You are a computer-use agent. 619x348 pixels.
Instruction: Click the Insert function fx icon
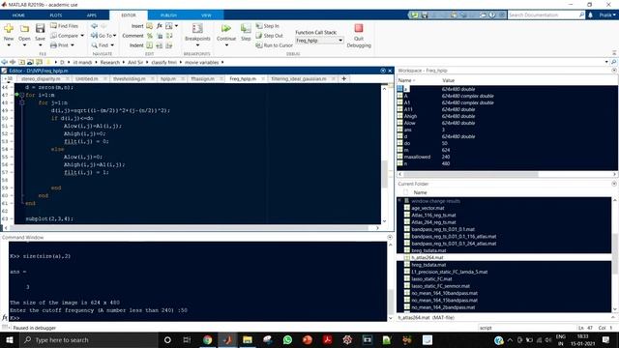coord(160,26)
